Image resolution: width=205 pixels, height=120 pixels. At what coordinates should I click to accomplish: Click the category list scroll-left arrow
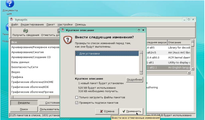(12, 97)
